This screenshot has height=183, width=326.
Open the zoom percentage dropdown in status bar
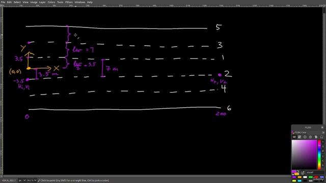32,180
